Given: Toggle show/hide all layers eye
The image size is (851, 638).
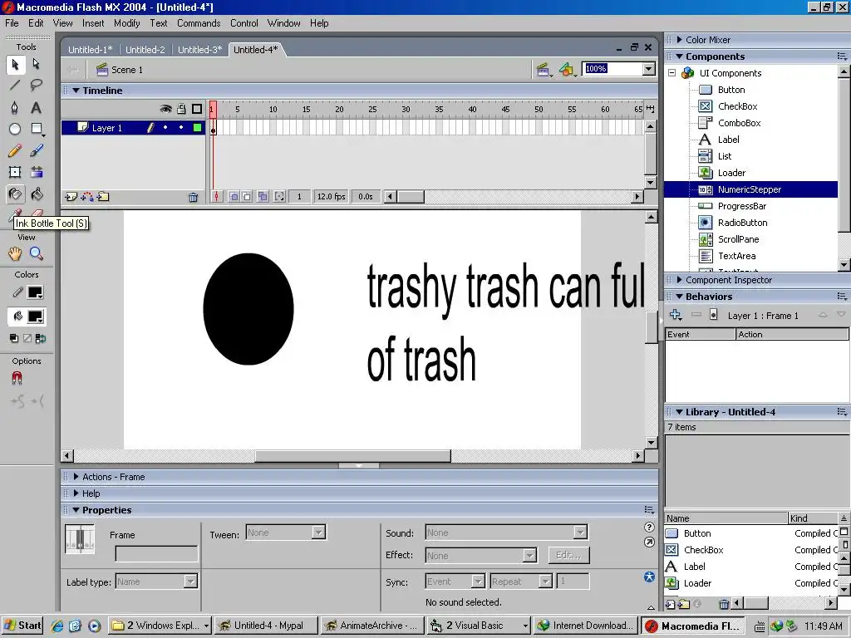Looking at the screenshot, I should tap(165, 109).
